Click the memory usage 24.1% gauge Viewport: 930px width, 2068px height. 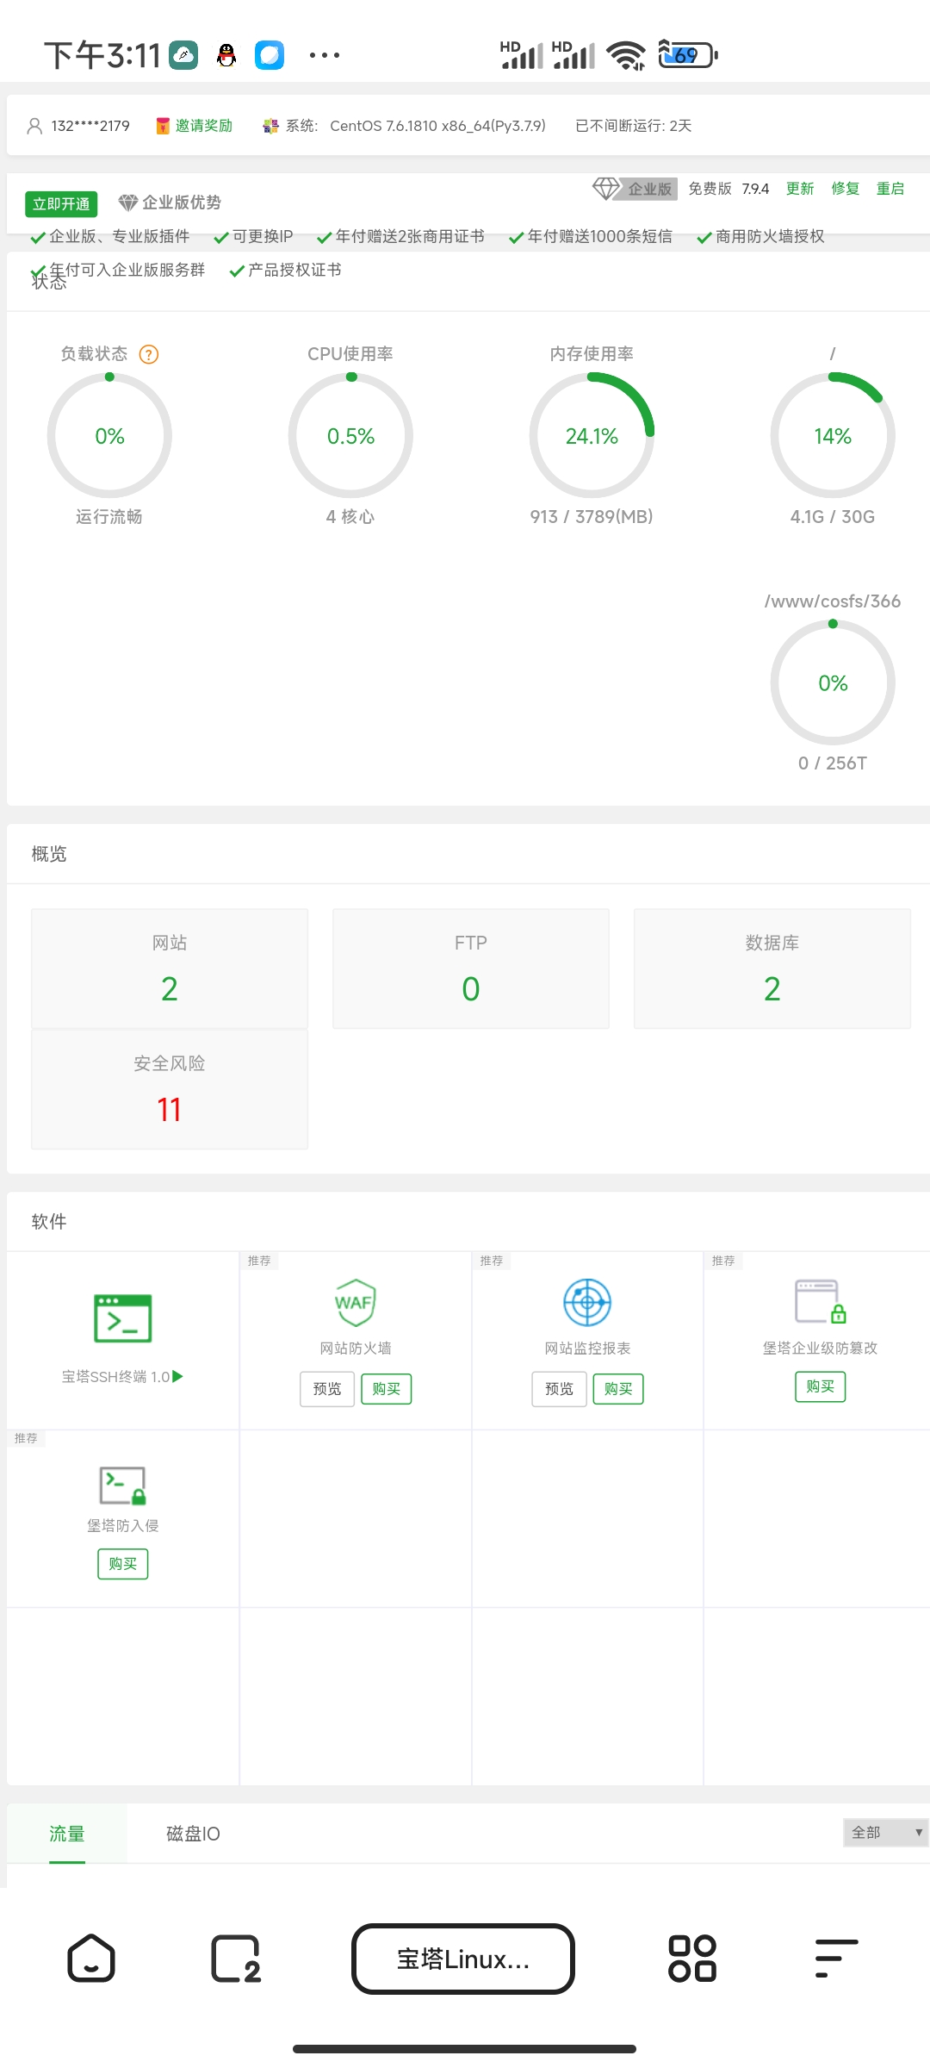point(592,436)
